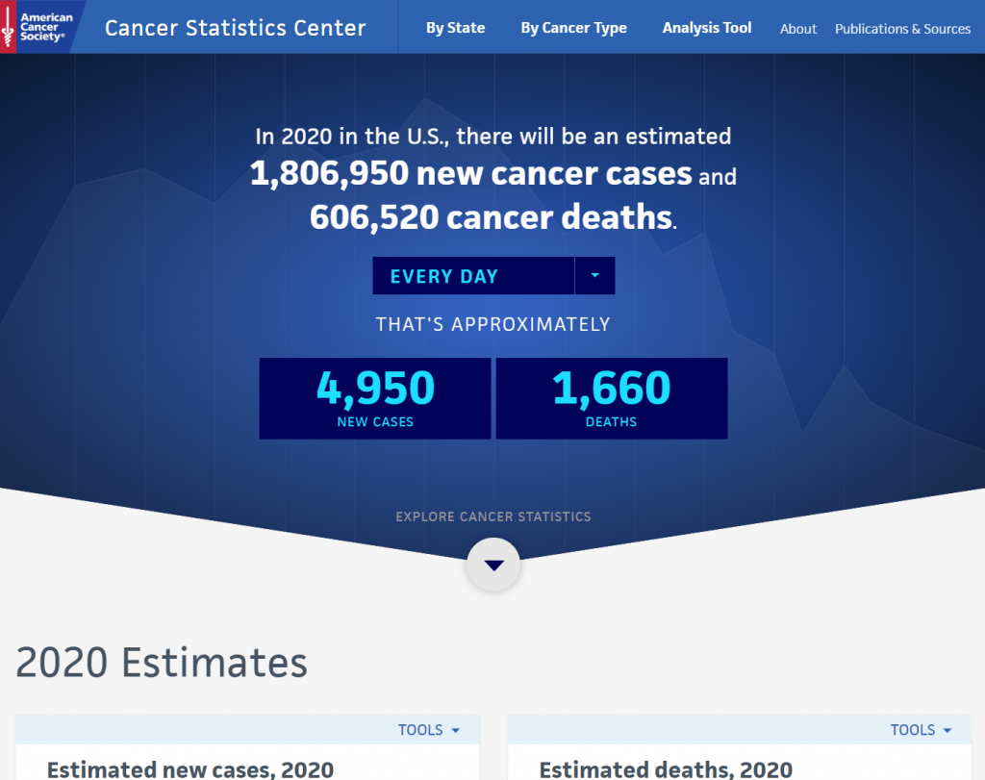Click the circular down-arrow explore icon
The image size is (985, 780).
(493, 565)
